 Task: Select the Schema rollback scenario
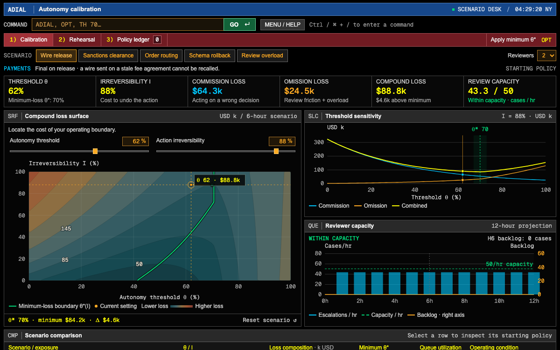(x=210, y=56)
